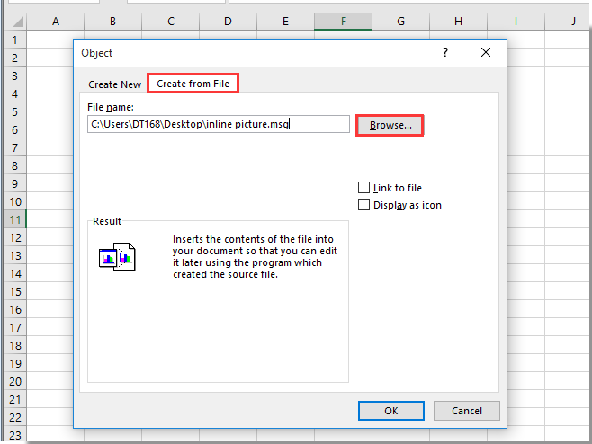Select row 11 header
Viewport: 592px width, 444px height.
coord(13,219)
